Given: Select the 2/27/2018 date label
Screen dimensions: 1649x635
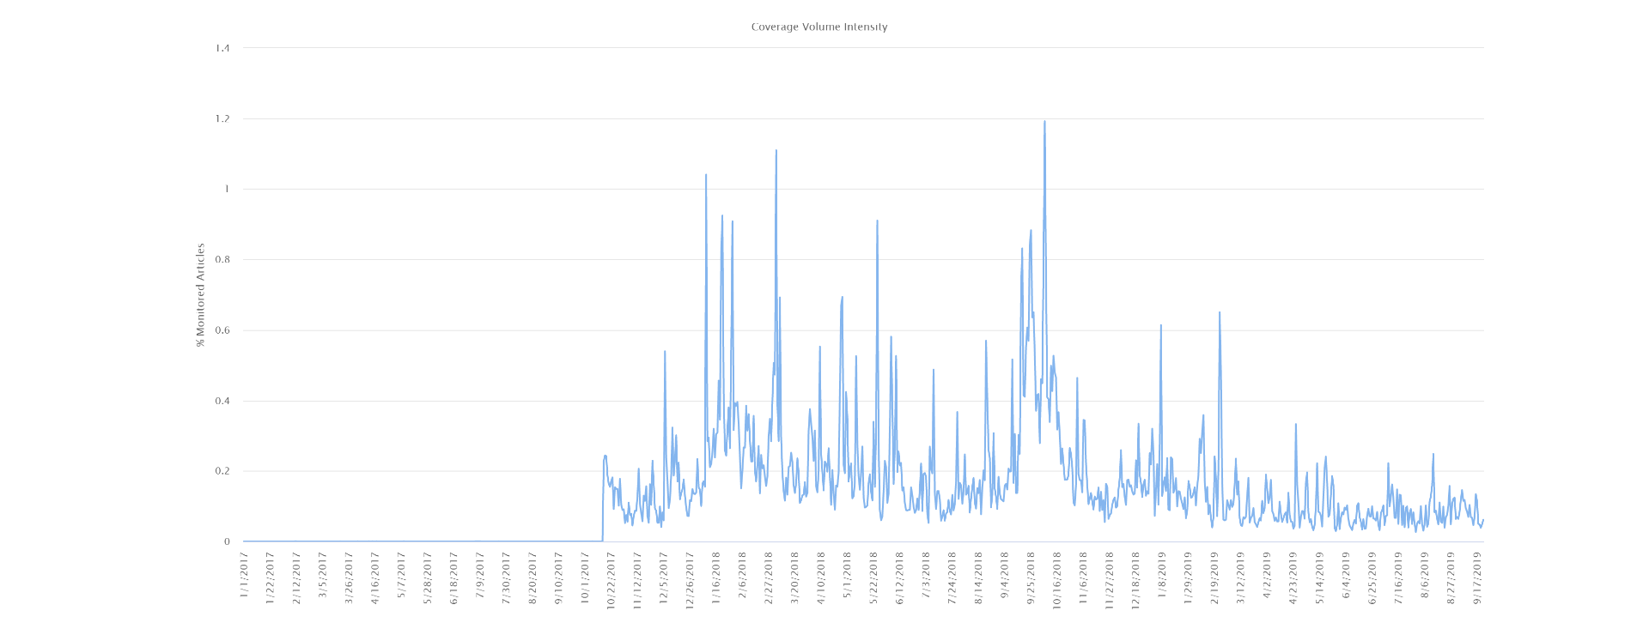Looking at the screenshot, I should pyautogui.click(x=769, y=578).
